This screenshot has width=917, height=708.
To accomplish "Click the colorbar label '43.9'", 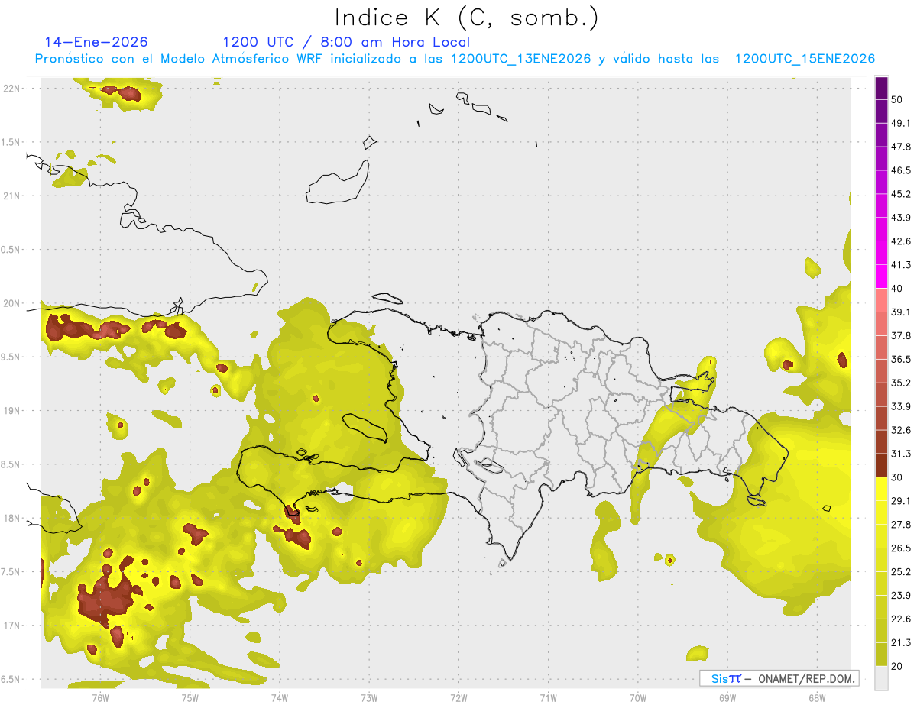I will 901,218.
